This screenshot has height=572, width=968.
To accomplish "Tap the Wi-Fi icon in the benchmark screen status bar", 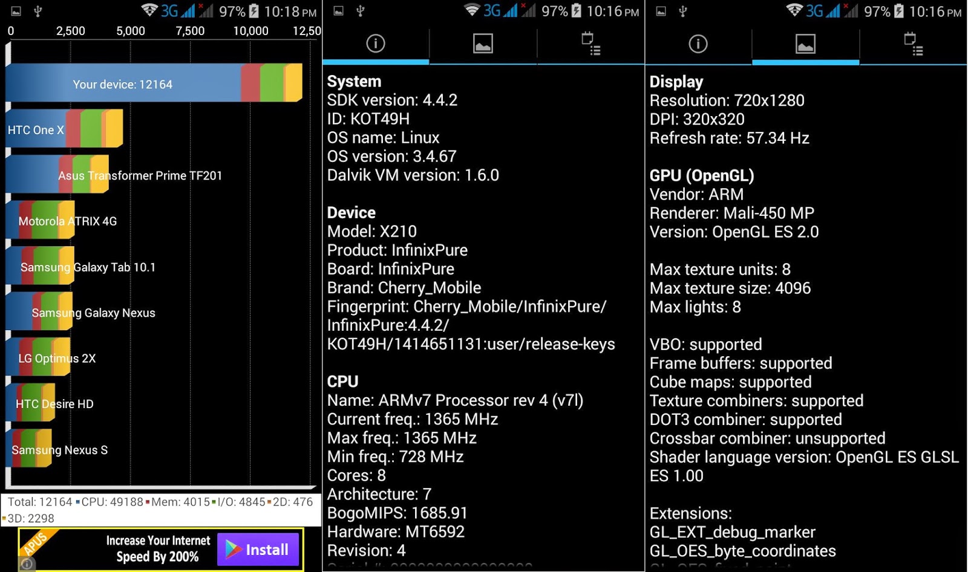I will [149, 10].
